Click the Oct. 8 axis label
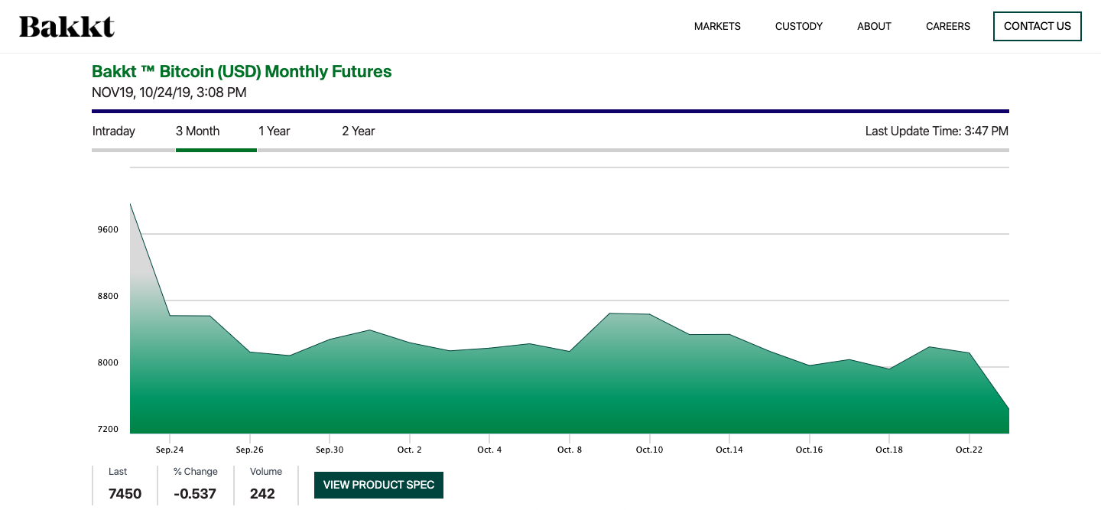 coord(570,450)
